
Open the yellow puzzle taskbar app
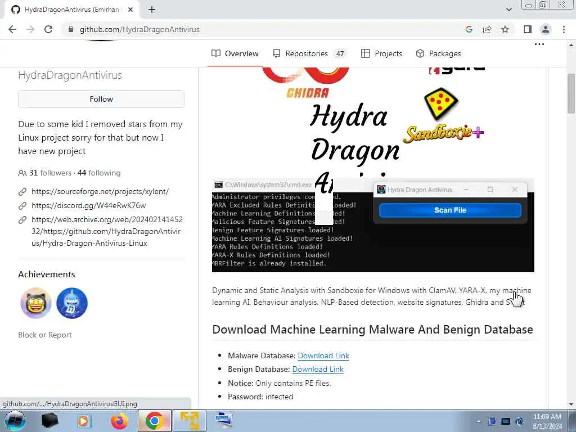pos(189,421)
